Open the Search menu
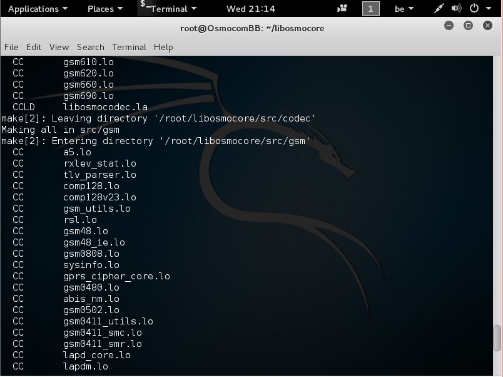 tap(91, 47)
